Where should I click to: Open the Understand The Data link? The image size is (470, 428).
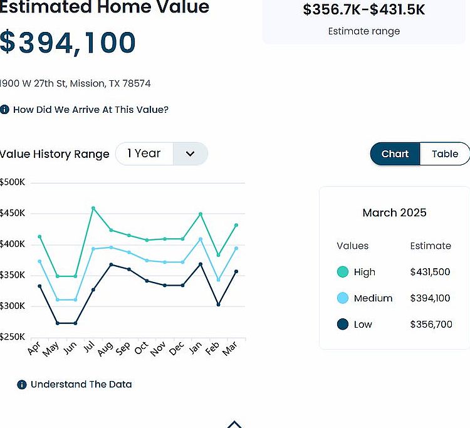tap(81, 384)
